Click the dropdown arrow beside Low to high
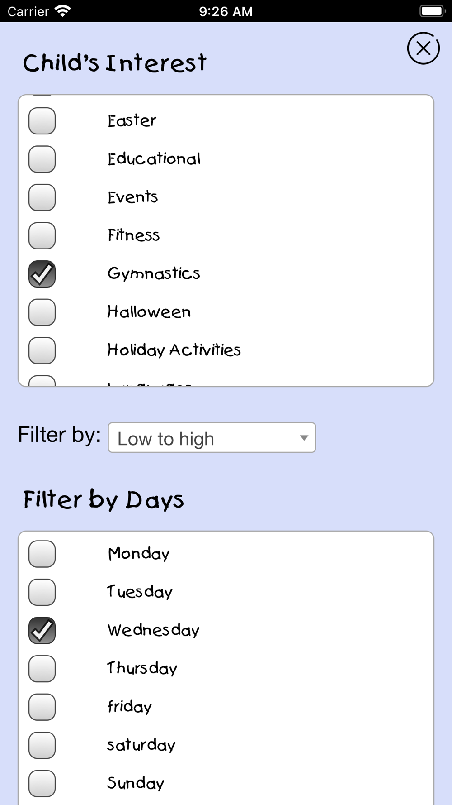 [304, 438]
